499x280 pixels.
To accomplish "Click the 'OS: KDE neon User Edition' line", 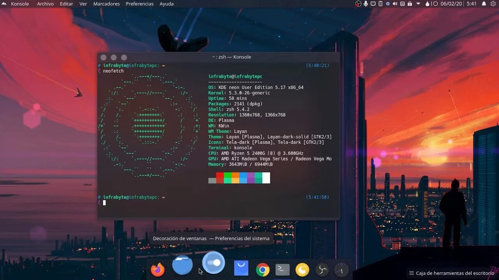I will (x=256, y=87).
